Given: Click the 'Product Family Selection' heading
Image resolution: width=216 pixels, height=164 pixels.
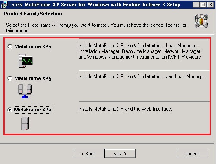Looking at the screenshot, I should click(33, 14).
